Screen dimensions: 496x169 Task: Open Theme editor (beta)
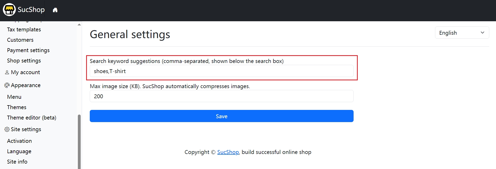[32, 118]
